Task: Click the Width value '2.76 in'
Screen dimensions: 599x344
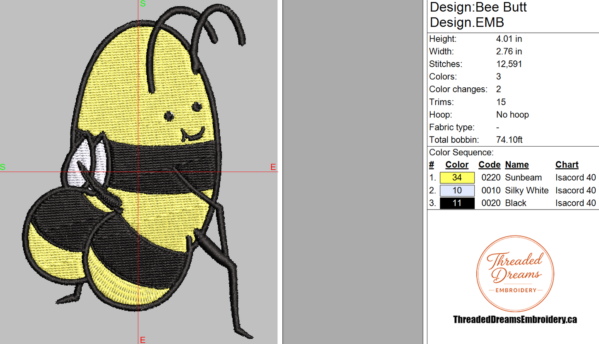Action: (509, 51)
